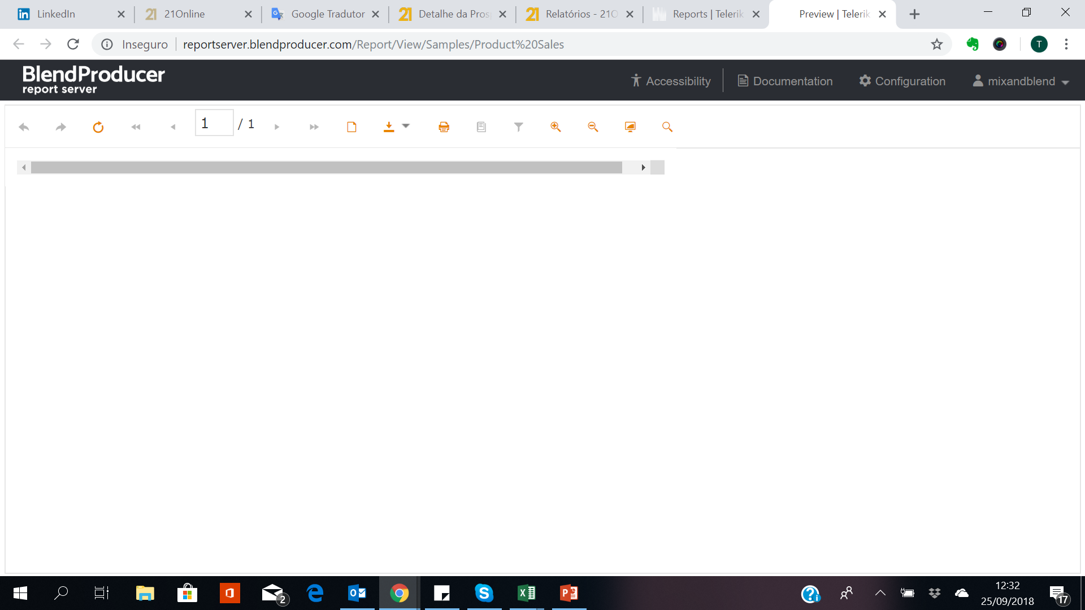
Task: Click the refresh report icon
Action: [x=98, y=127]
